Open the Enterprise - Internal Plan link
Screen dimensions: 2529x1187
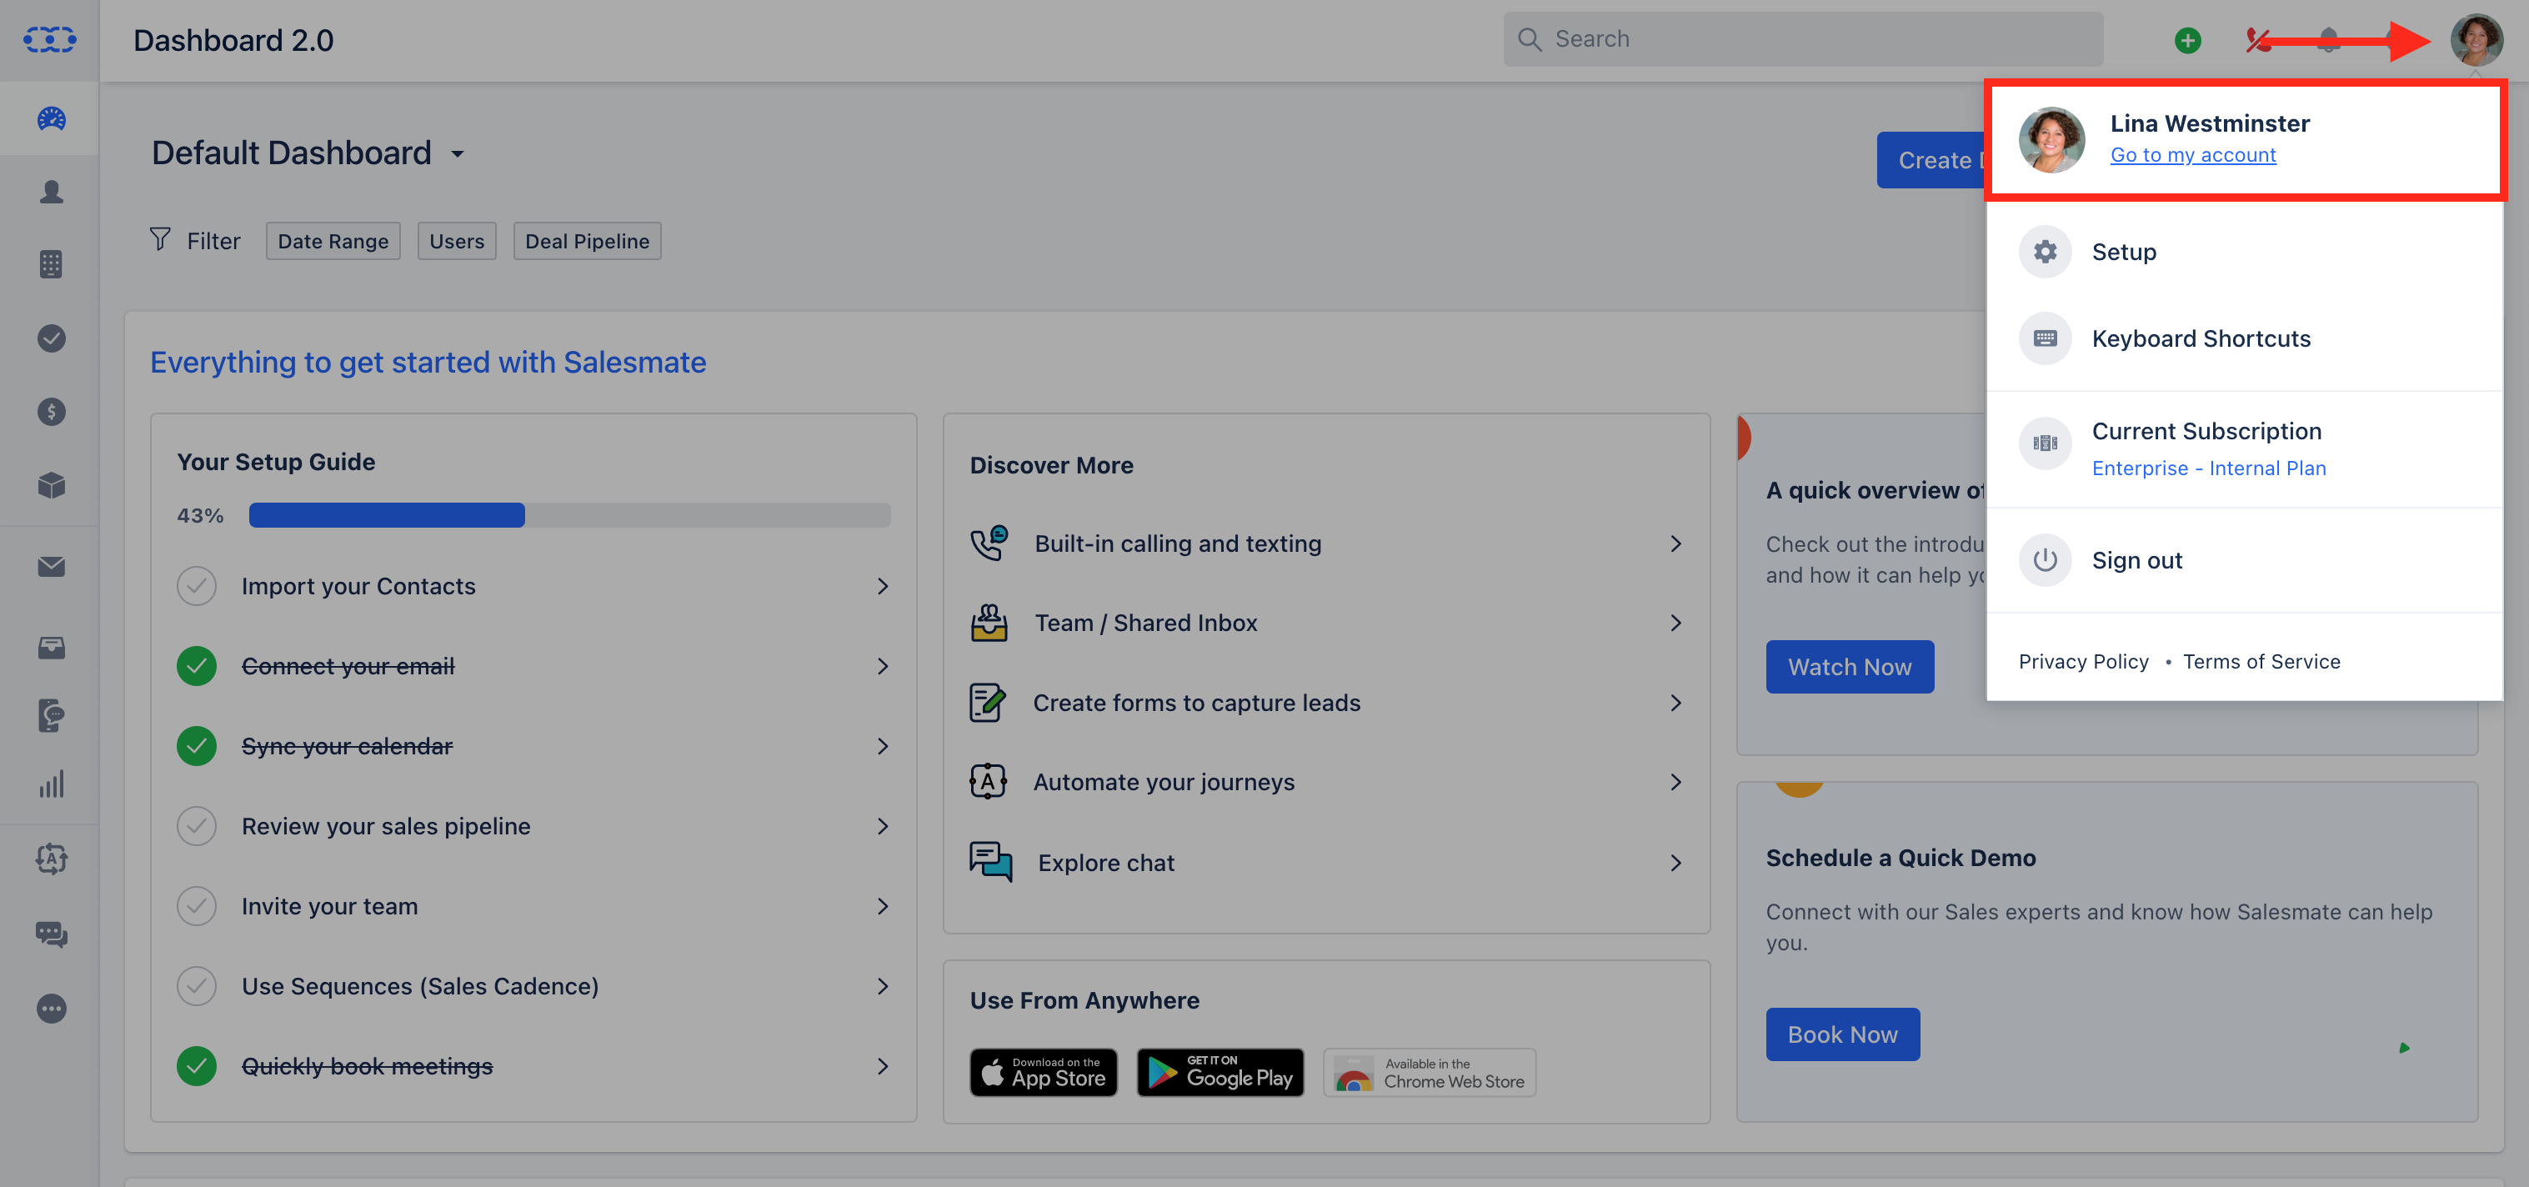point(2209,468)
